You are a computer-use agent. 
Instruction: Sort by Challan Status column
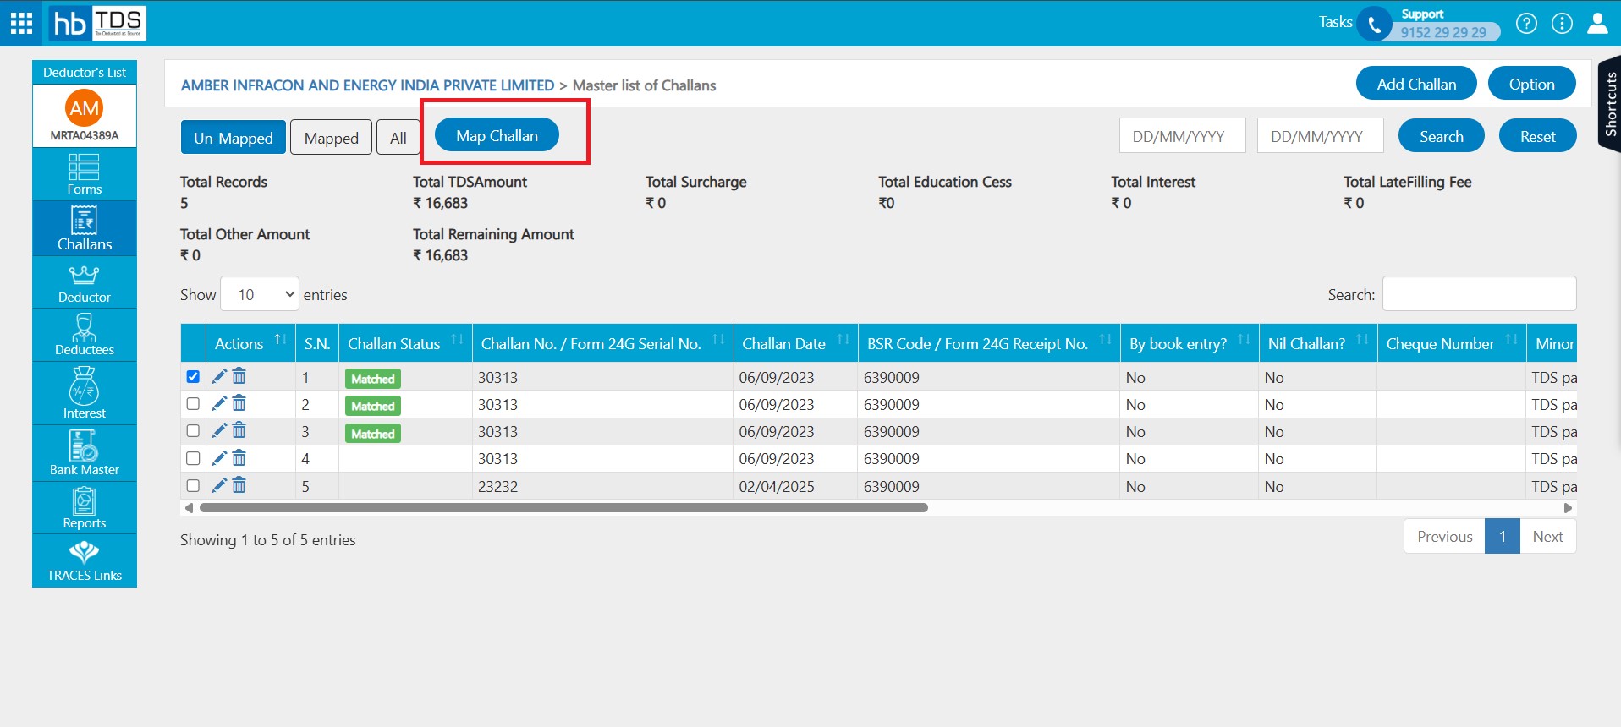[405, 343]
